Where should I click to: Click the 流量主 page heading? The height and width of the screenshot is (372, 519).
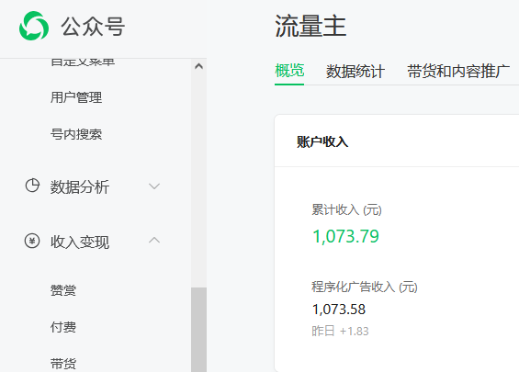click(x=310, y=26)
